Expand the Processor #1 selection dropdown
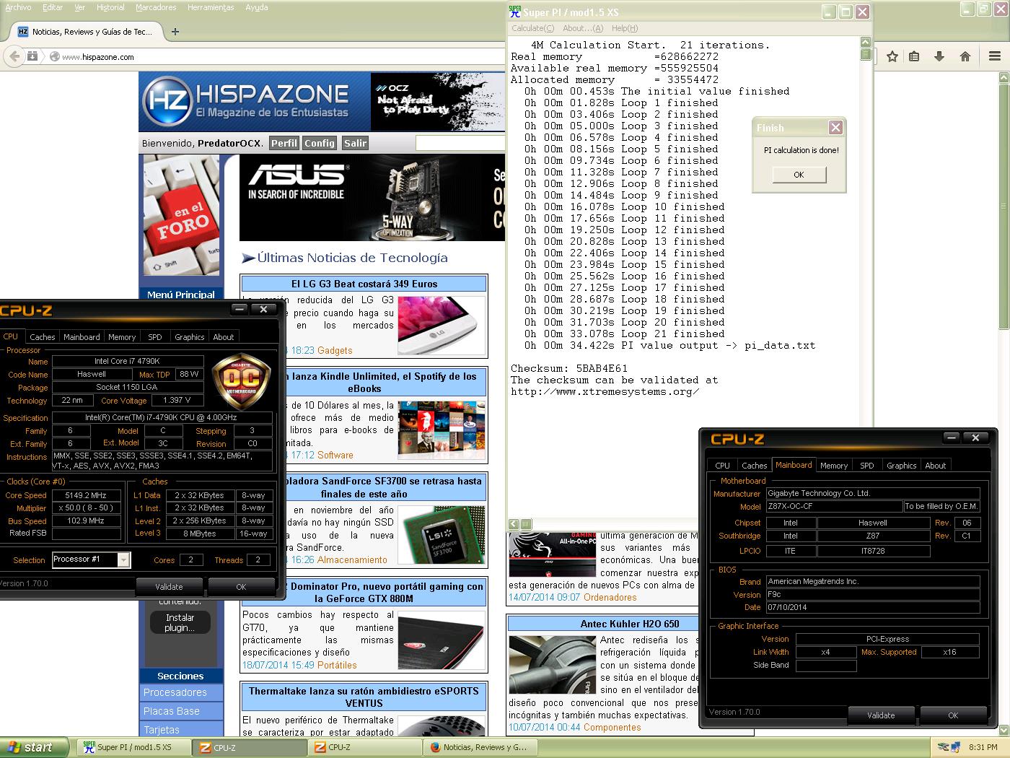Viewport: 1010px width, 758px height. pos(124,559)
